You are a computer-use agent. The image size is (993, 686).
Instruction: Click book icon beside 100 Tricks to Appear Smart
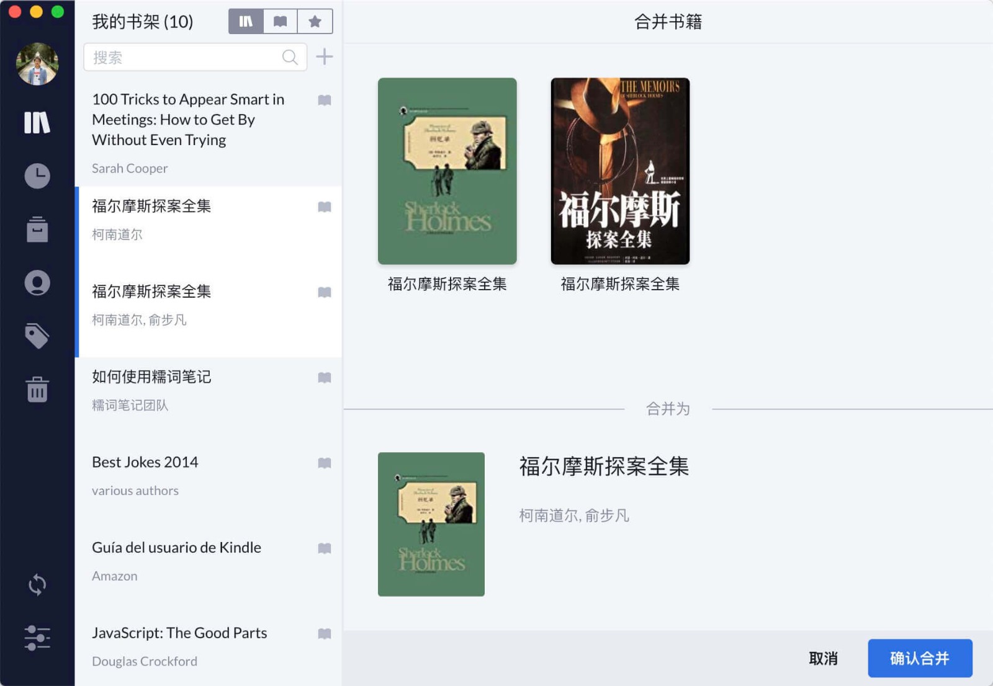pos(325,100)
